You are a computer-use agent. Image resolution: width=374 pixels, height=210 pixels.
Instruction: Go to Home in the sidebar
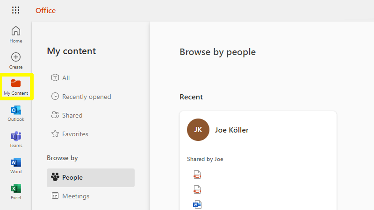16,35
